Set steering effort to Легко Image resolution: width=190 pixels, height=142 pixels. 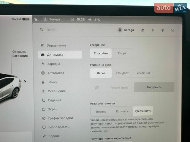(x=101, y=73)
